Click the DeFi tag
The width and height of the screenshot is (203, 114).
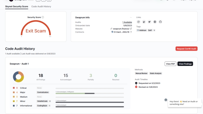tap(150, 30)
